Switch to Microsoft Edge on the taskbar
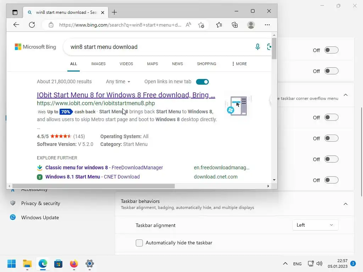This screenshot has width=363, height=272. tap(43, 263)
